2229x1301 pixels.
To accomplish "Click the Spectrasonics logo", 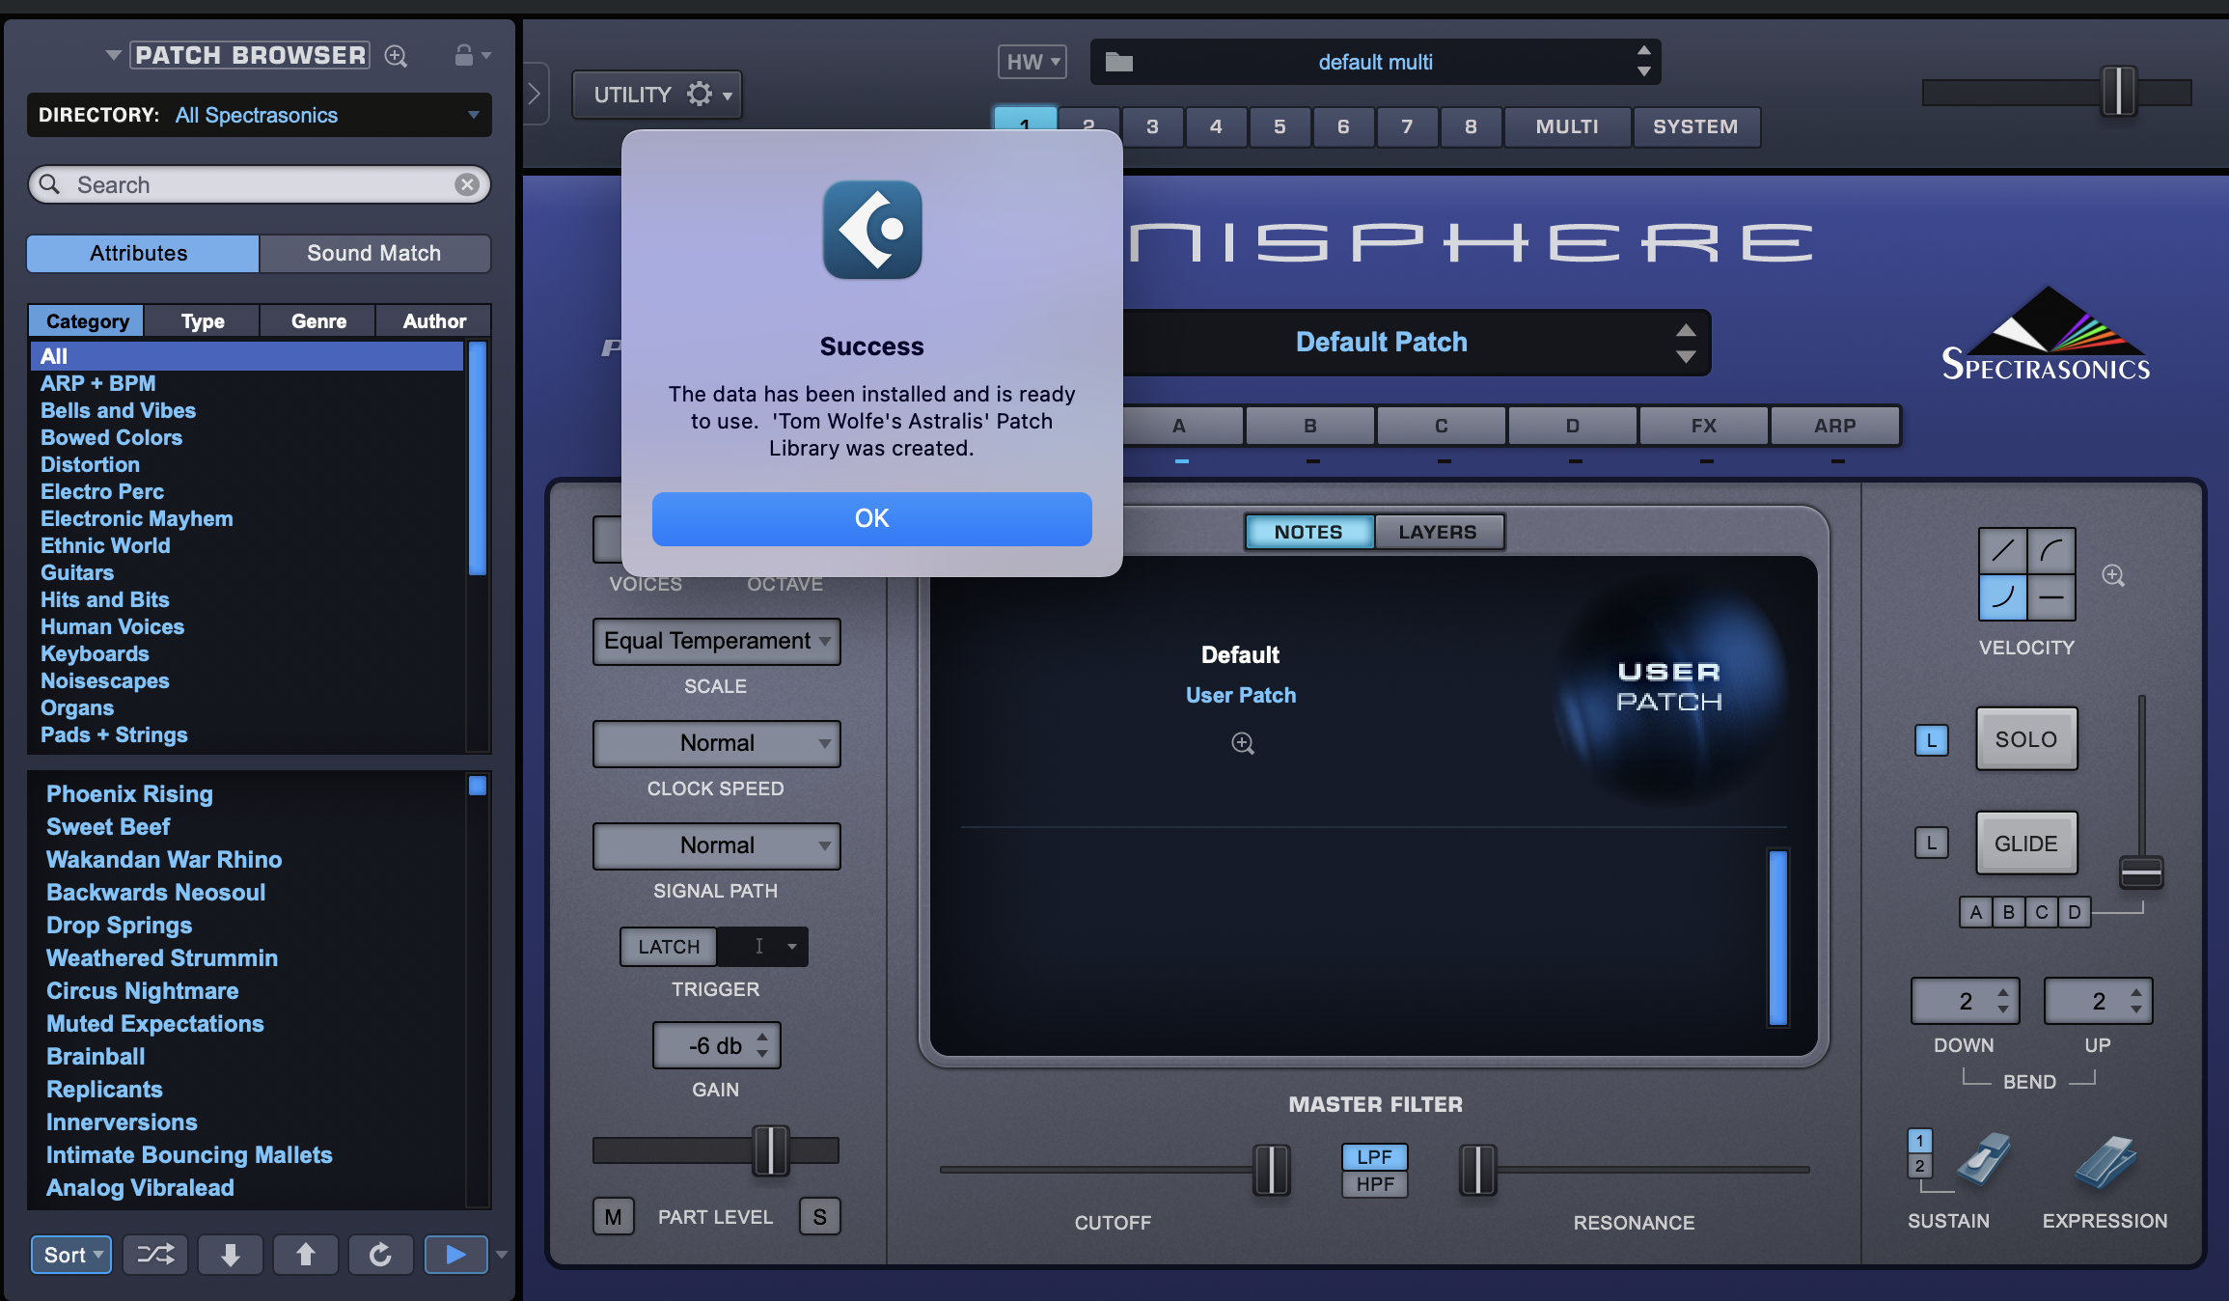I will [x=2046, y=334].
